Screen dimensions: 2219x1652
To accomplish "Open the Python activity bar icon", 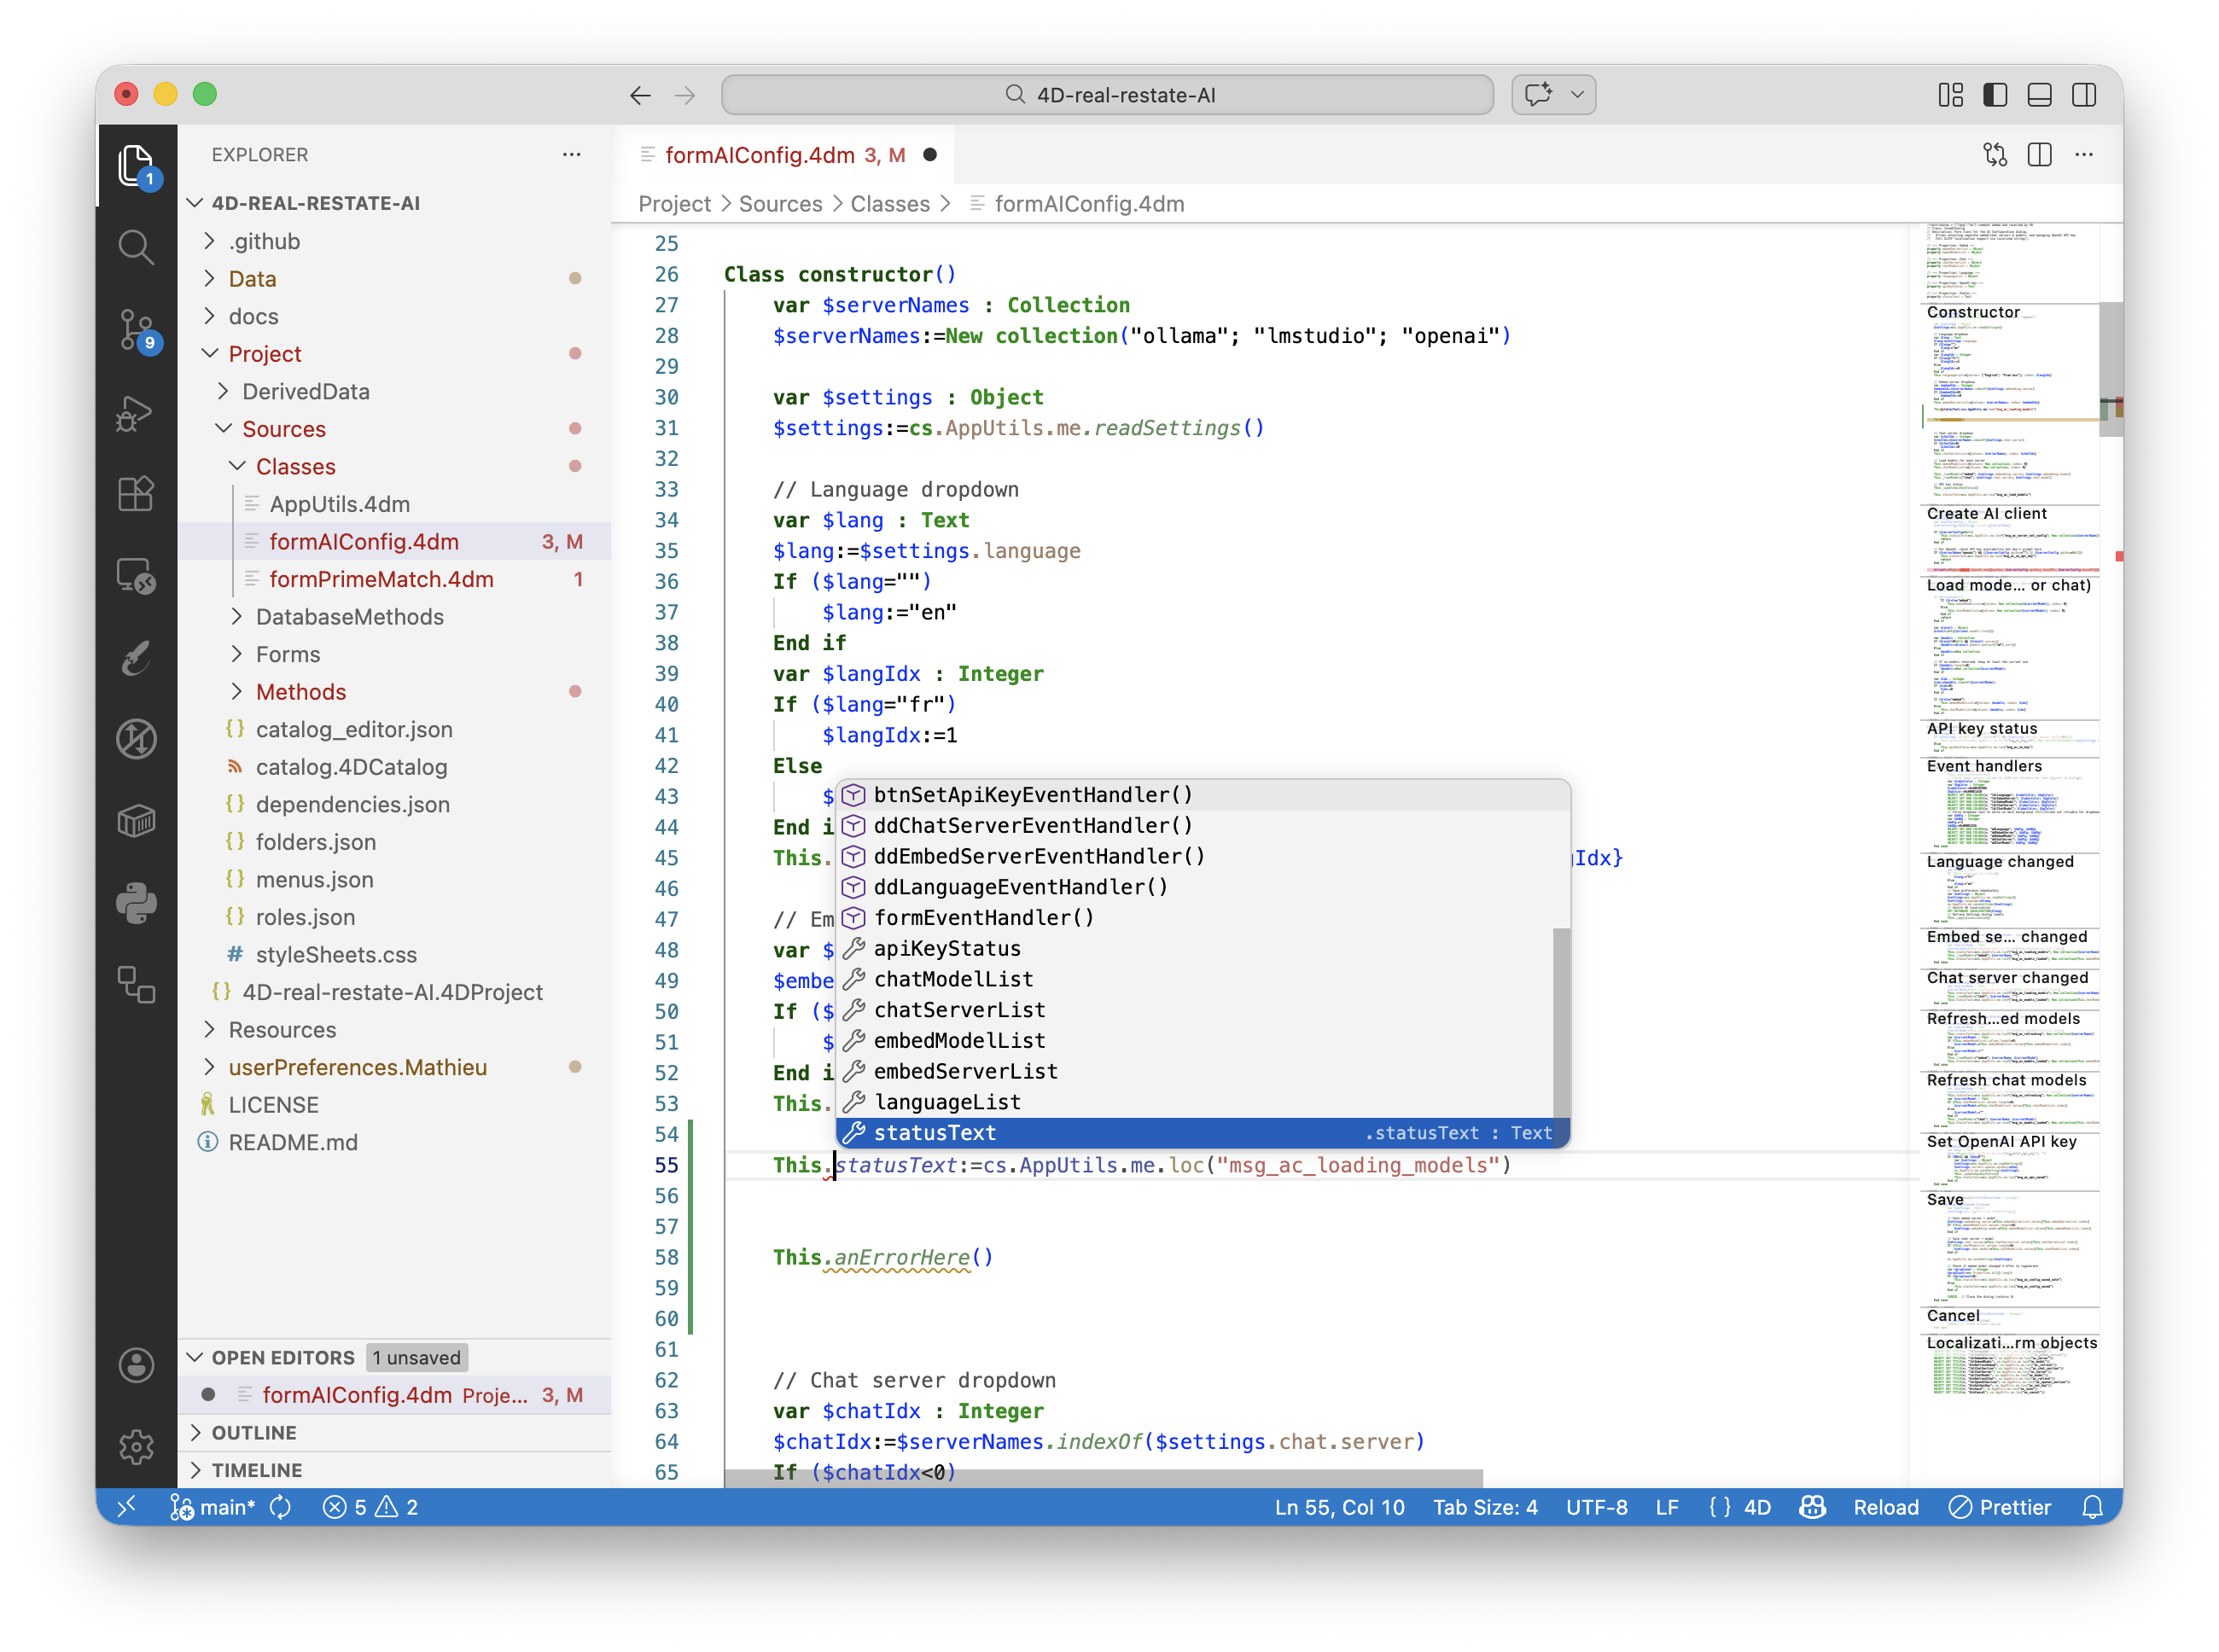I will coord(136,902).
